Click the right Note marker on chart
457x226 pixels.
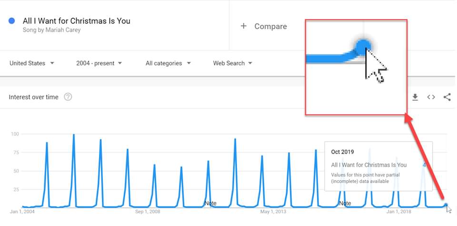tap(345, 203)
